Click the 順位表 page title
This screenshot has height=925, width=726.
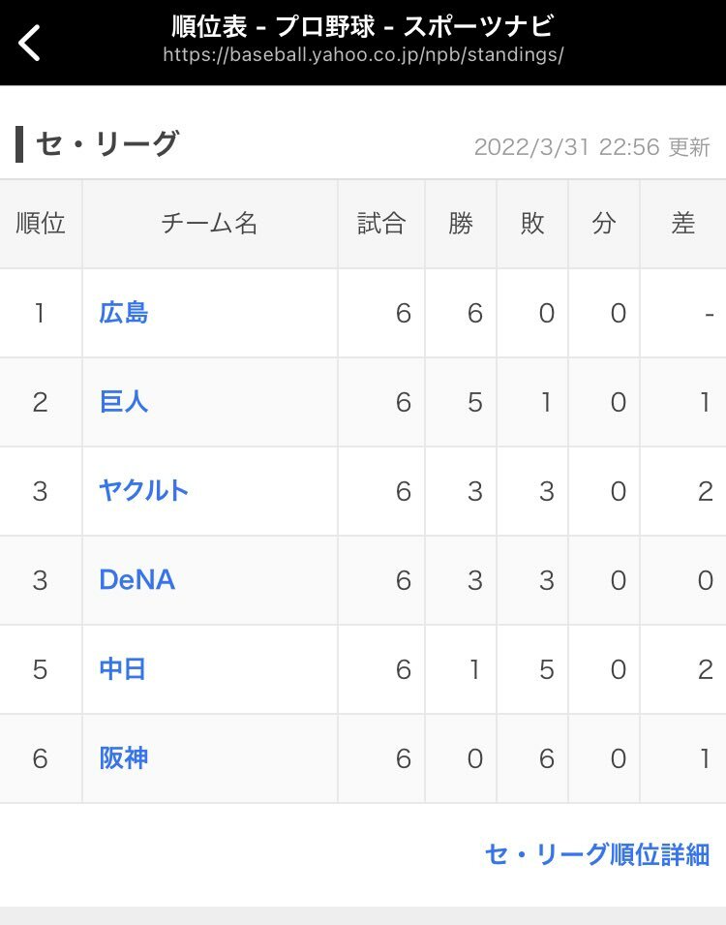[363, 25]
